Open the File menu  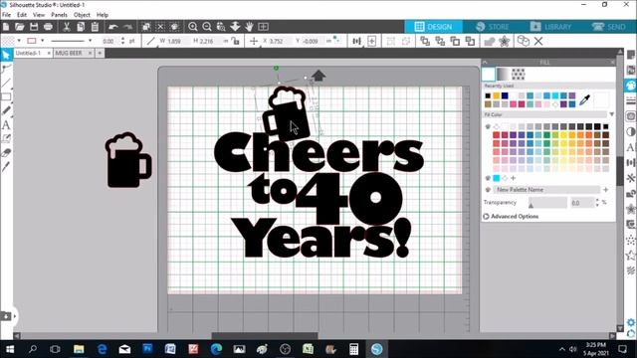point(7,15)
